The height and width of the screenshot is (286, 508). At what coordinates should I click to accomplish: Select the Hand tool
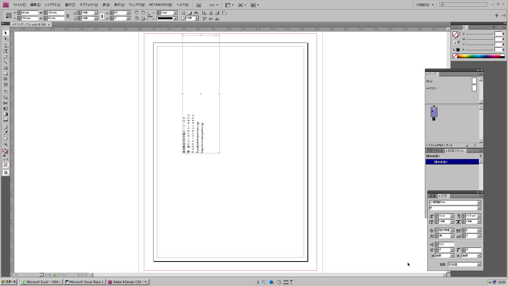6,138
